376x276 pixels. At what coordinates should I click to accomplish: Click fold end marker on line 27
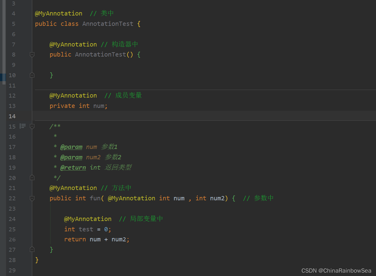click(32, 250)
